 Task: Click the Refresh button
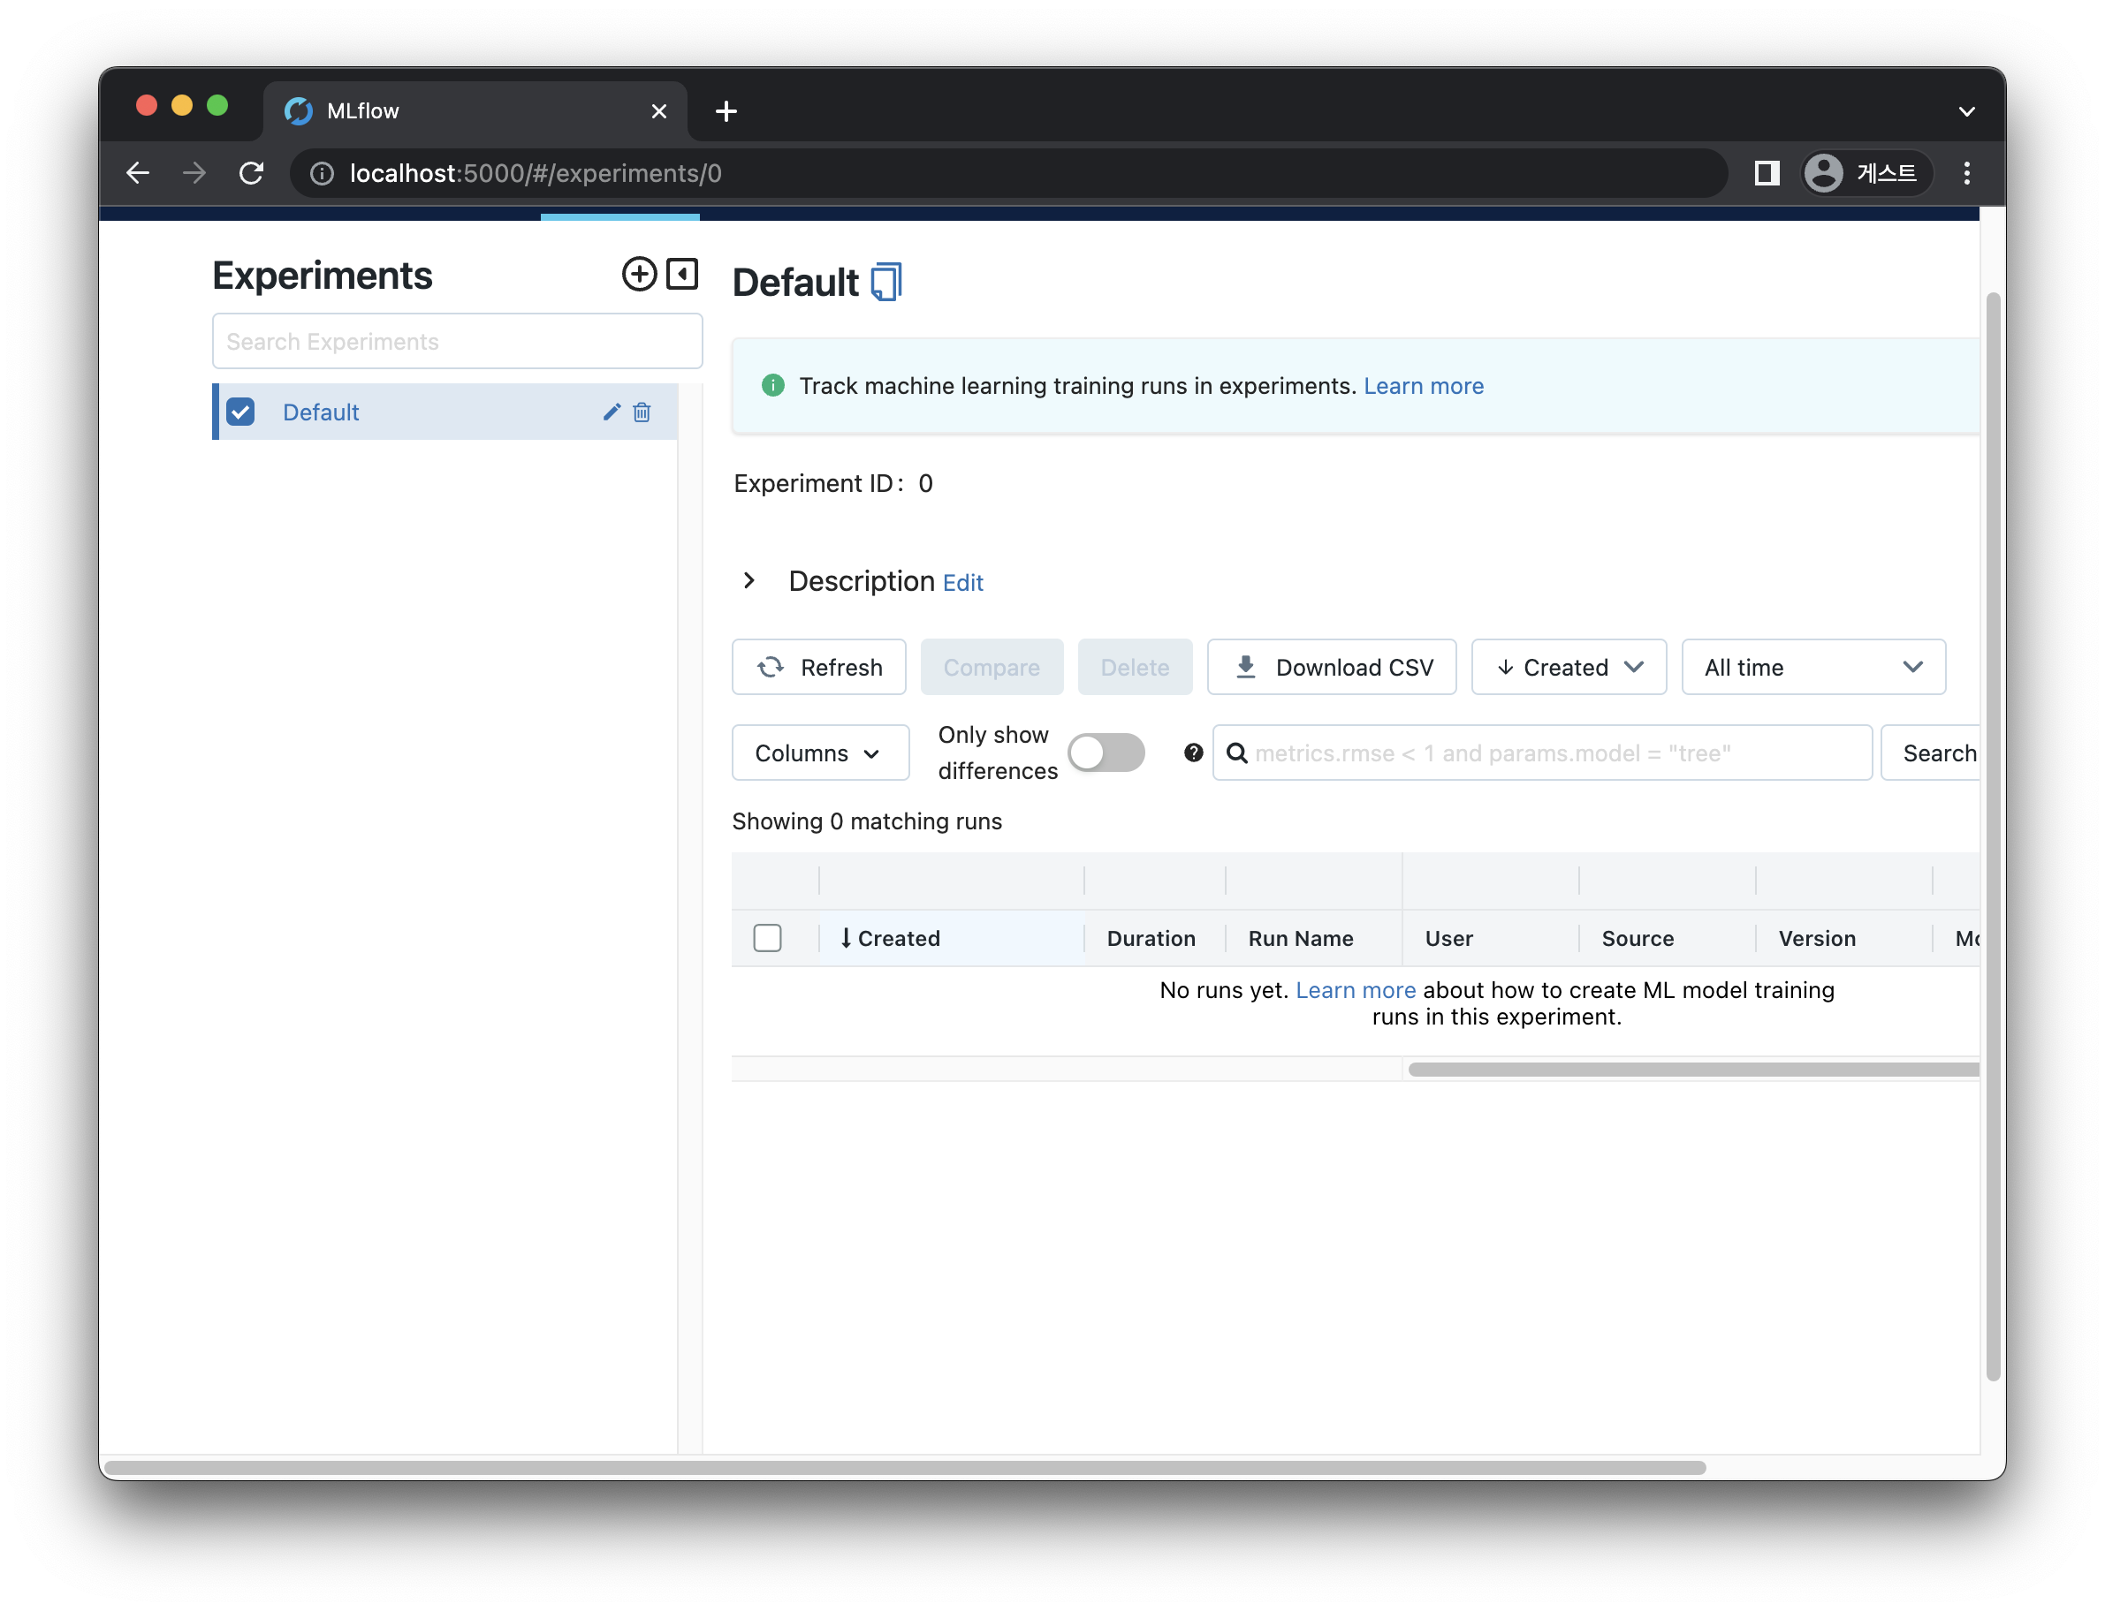818,668
